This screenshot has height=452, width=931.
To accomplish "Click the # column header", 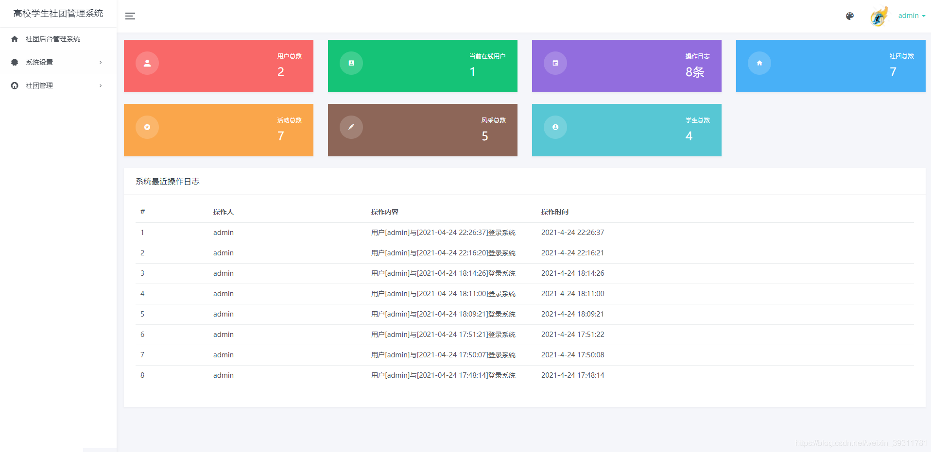I will click(x=142, y=212).
